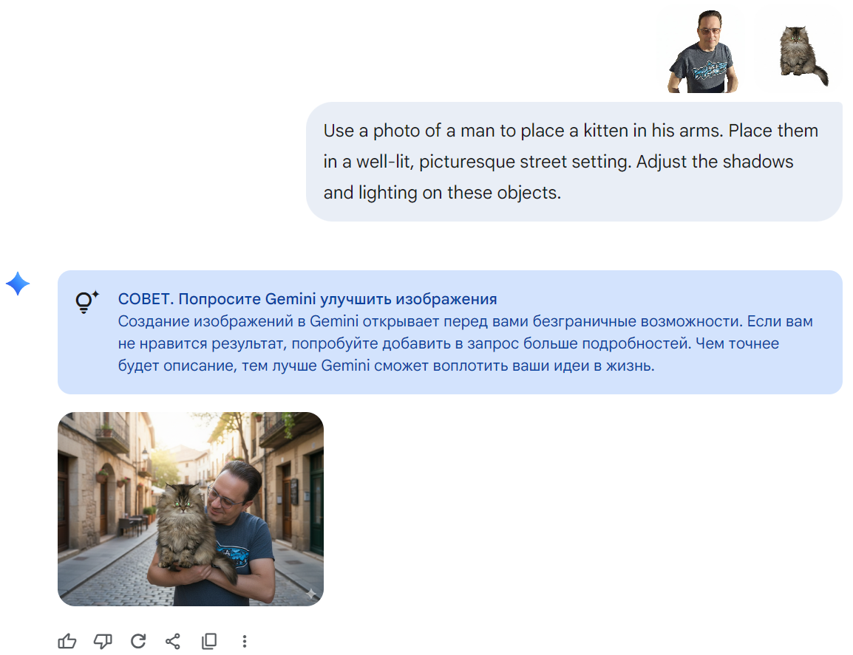
Task: Open the uploaded man photo thumbnail
Action: 702,52
